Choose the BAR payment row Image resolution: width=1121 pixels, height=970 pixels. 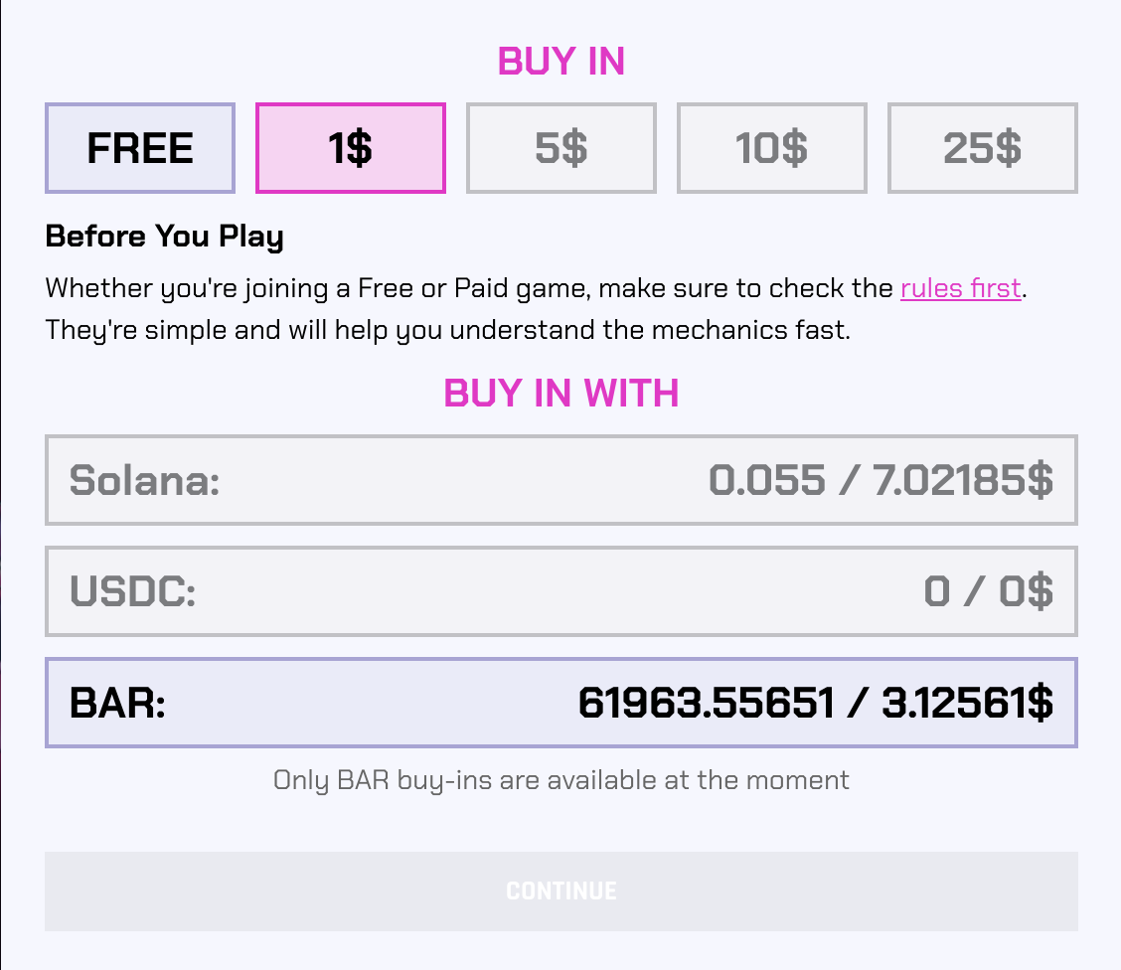(x=561, y=703)
